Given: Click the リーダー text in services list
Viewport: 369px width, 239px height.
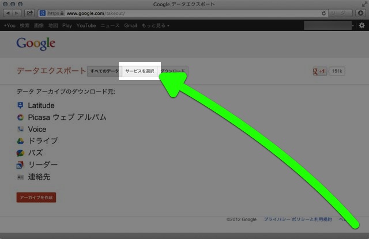Looking at the screenshot, I should pyautogui.click(x=43, y=165).
